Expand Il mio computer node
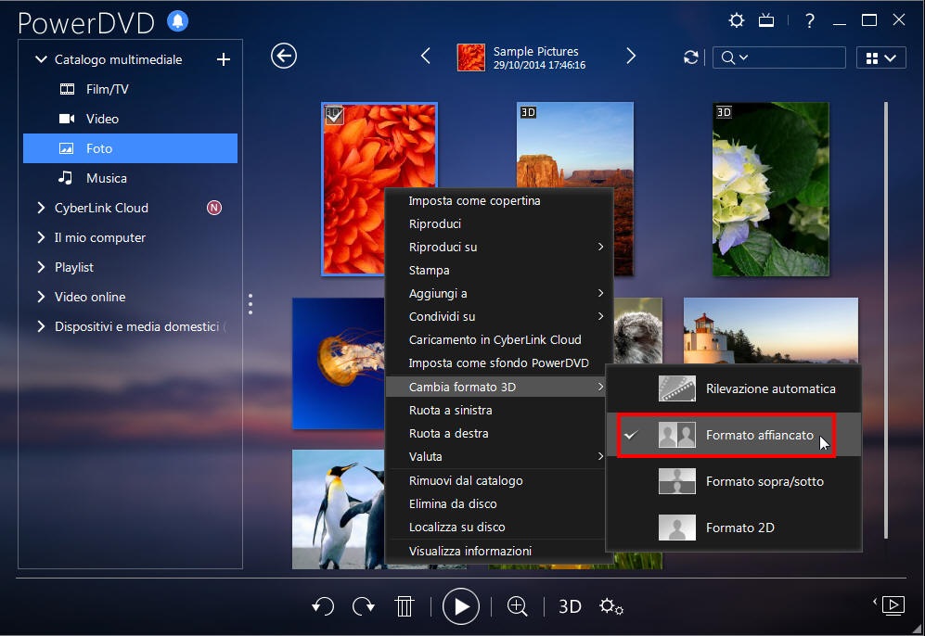 41,237
